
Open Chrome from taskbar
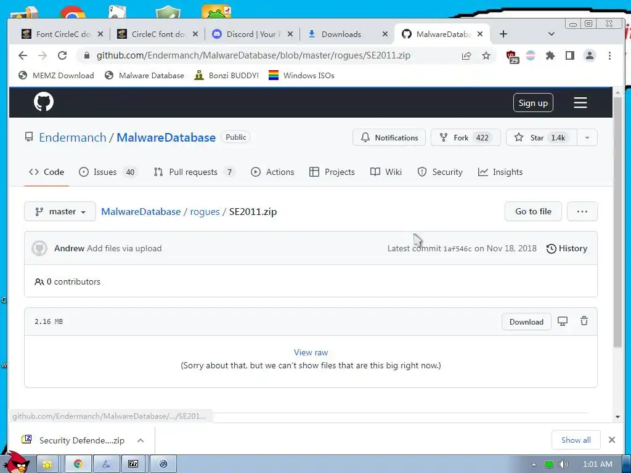coord(78,464)
